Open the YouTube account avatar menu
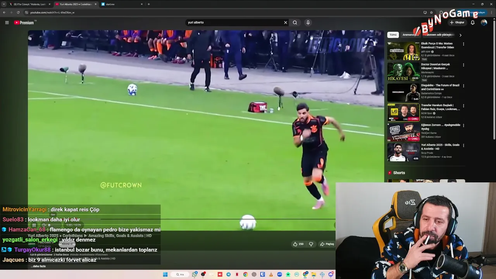This screenshot has height=279, width=496. click(484, 22)
